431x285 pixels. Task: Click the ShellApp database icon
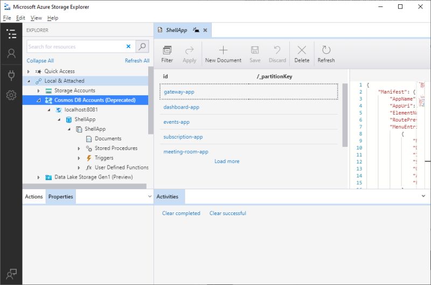click(x=69, y=119)
